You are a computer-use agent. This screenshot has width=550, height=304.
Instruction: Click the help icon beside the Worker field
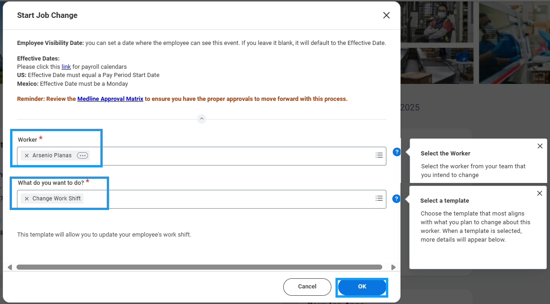pos(396,152)
